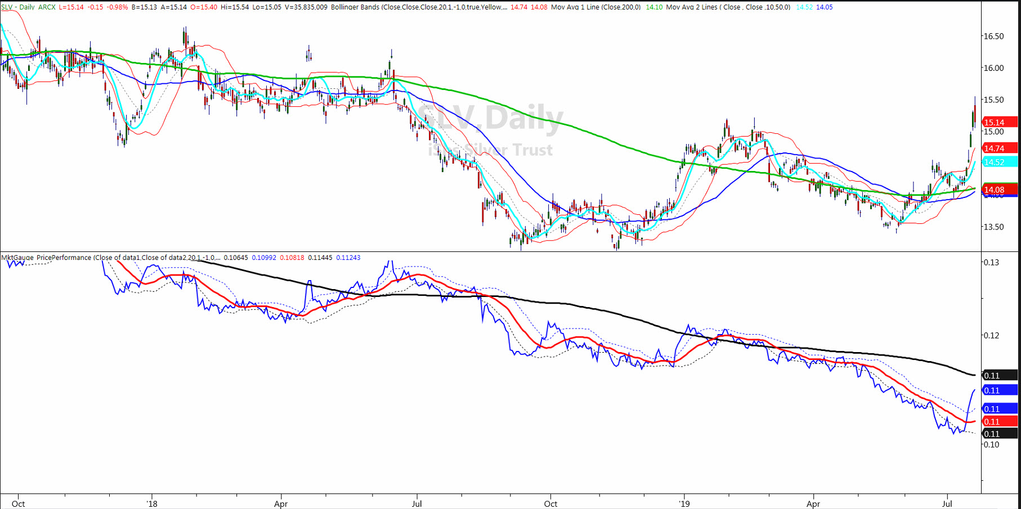The image size is (1021, 509).
Task: Select the 14.08 price tag on the axis
Action: (1000, 190)
